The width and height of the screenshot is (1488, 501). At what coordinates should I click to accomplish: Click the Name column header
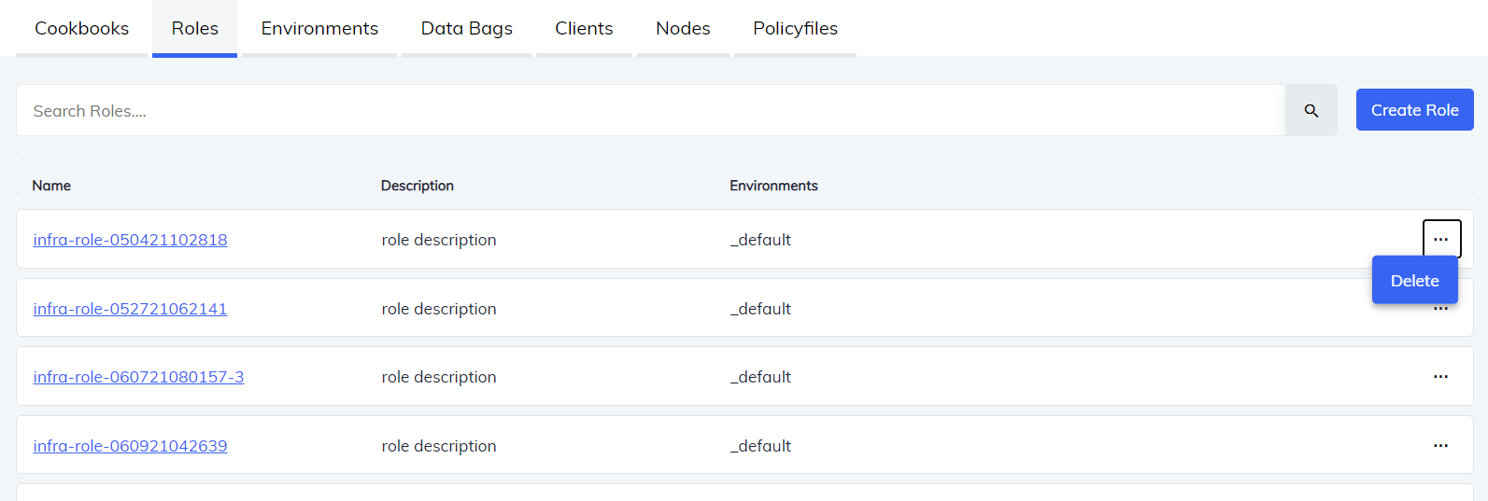[51, 186]
